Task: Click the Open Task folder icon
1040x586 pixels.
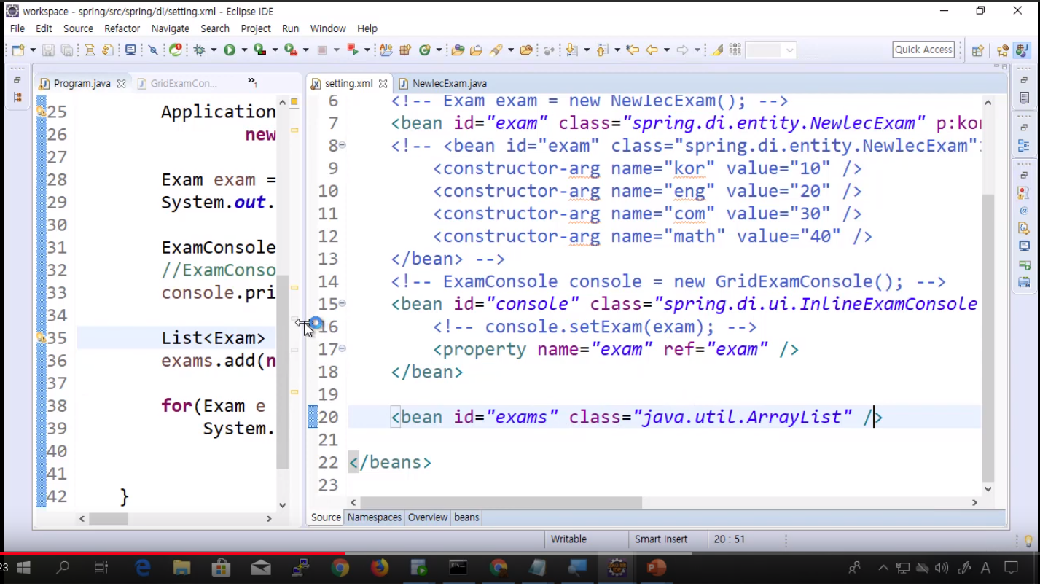Action: click(476, 50)
